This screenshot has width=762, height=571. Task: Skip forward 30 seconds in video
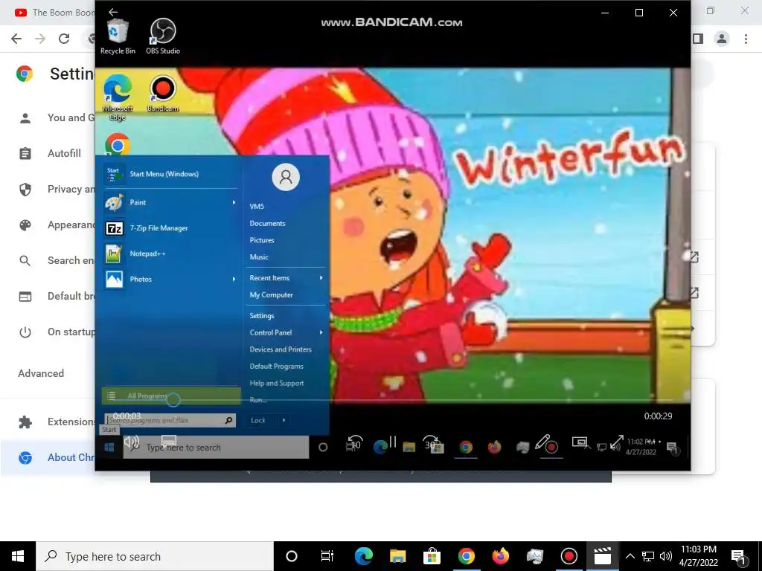431,442
